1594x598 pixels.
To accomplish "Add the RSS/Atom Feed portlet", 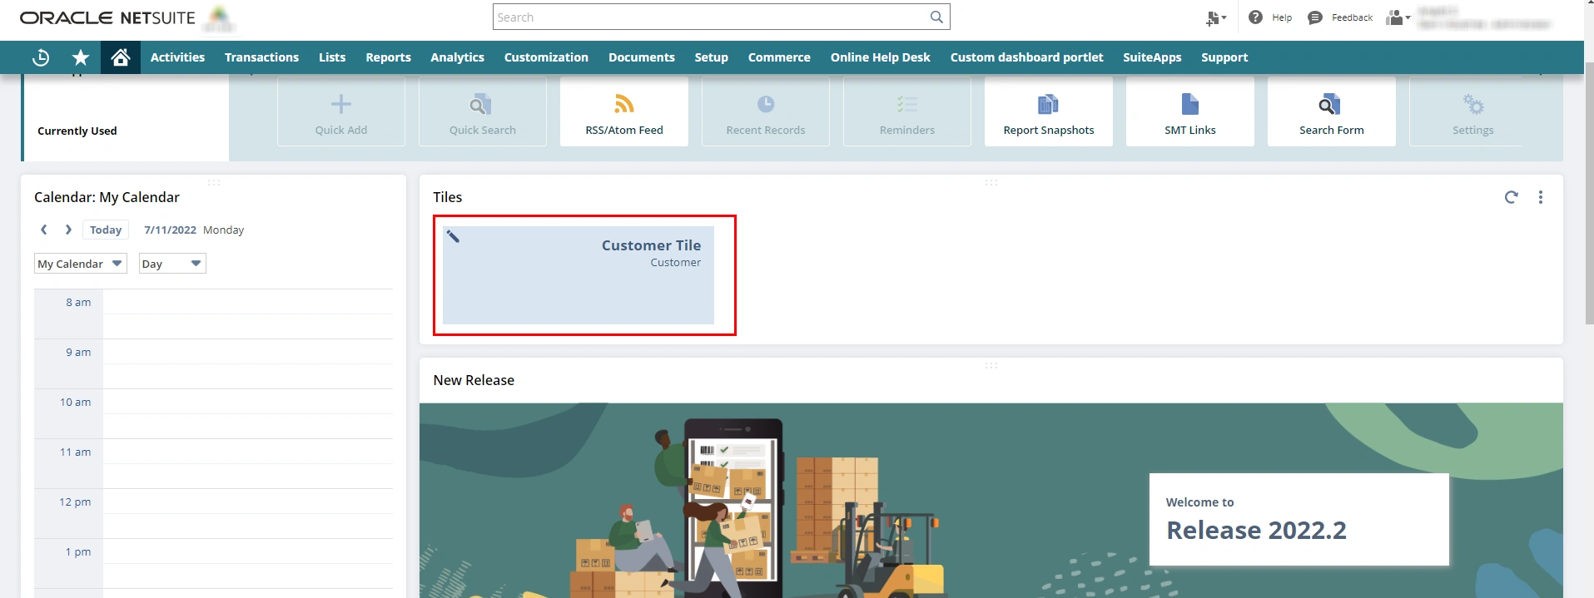I will coord(624,111).
